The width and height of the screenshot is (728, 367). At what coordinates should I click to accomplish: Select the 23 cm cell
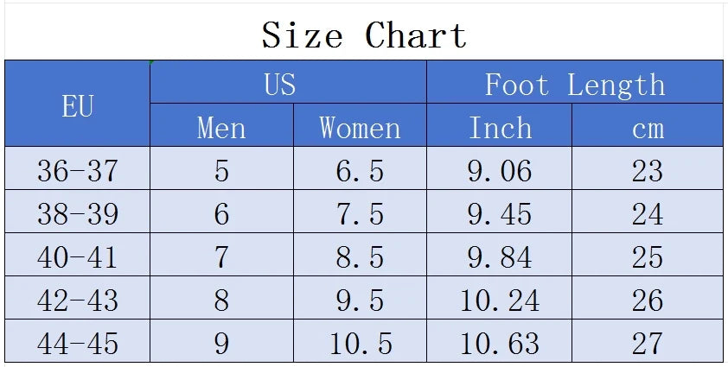click(x=648, y=171)
